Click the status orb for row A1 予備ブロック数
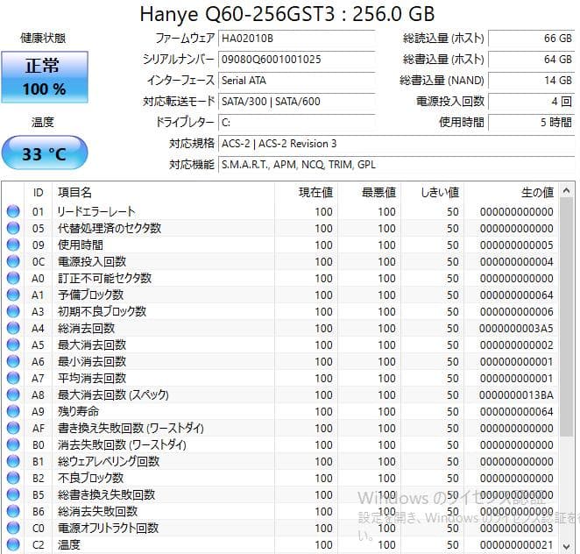 click(13, 295)
